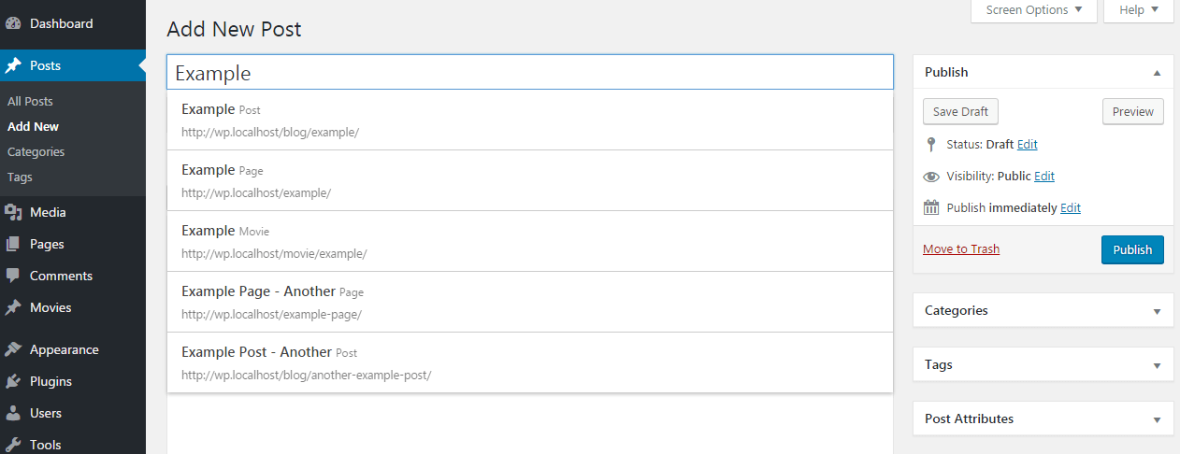The image size is (1180, 454).
Task: Click the Plugins plug icon
Action: point(14,381)
